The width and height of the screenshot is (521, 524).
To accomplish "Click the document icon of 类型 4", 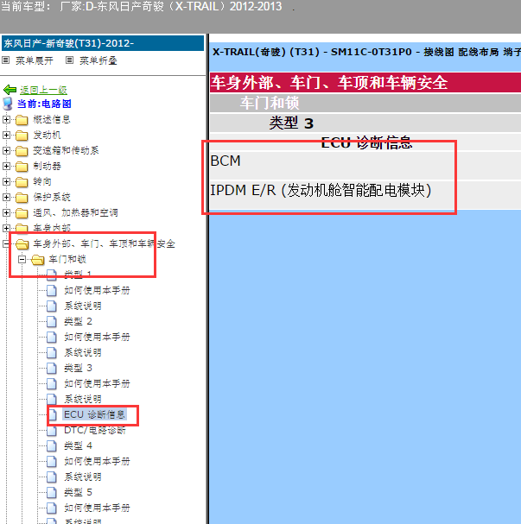I will [x=52, y=445].
